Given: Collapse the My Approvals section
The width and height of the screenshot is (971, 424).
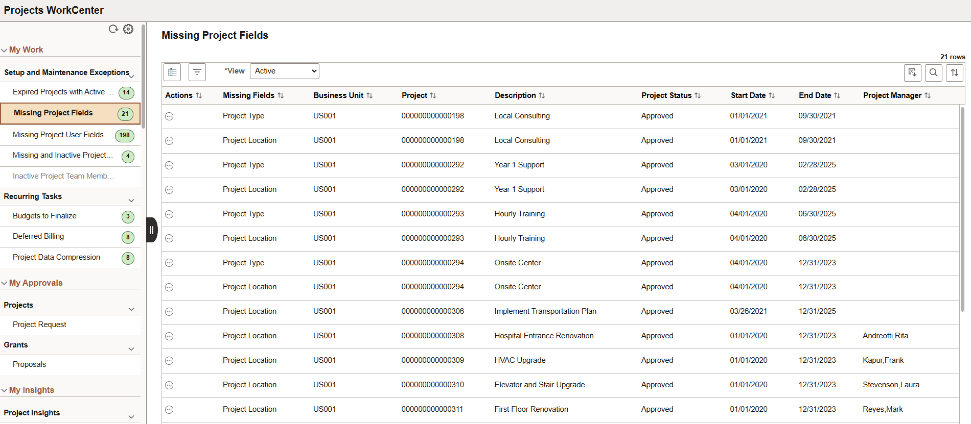Looking at the screenshot, I should (x=4, y=283).
